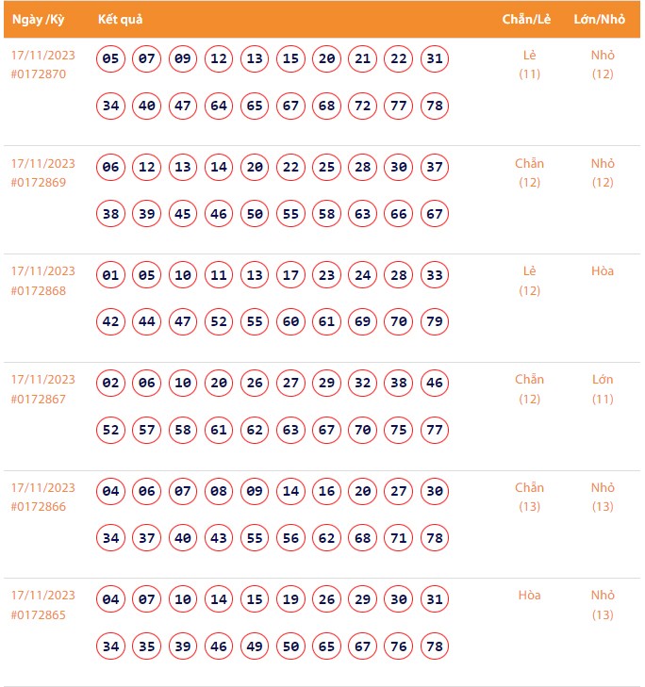Select ball 79 in draw #0172868
Screen dimensions: 645x687
click(x=435, y=322)
